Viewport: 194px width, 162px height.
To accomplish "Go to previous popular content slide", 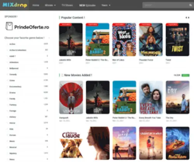I will coord(186,17).
